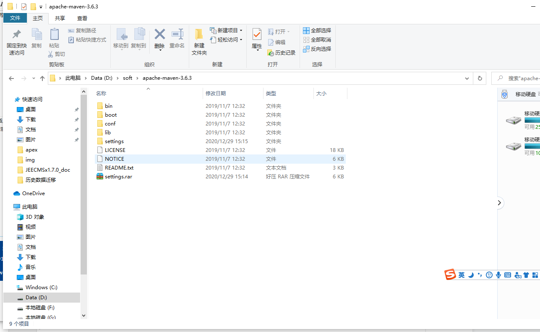The image size is (540, 332).
Task: Click Select All (全部选择)
Action: point(317,31)
